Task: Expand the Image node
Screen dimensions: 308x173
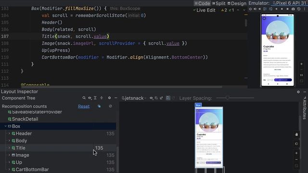Action: pos(9,155)
